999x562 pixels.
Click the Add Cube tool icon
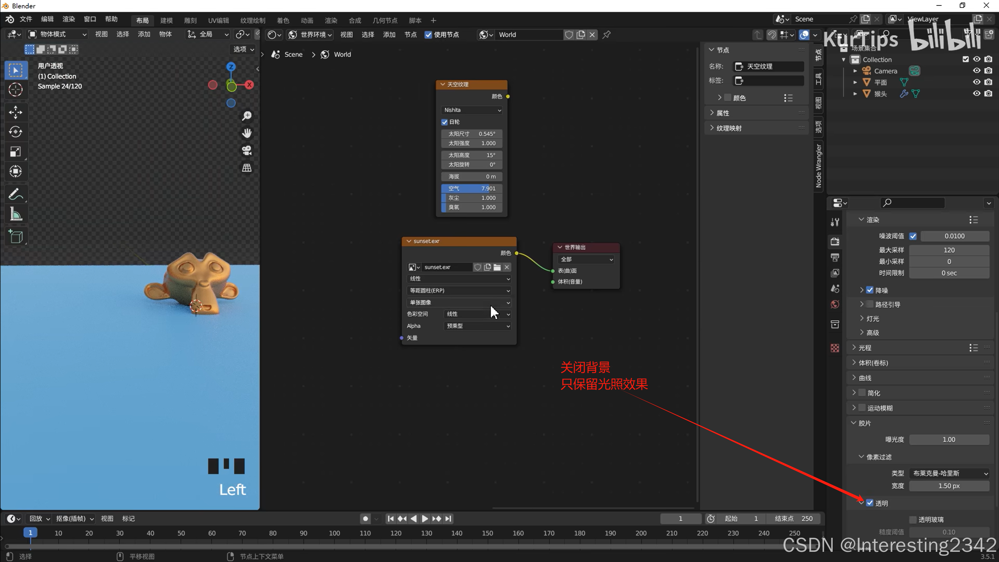click(16, 237)
